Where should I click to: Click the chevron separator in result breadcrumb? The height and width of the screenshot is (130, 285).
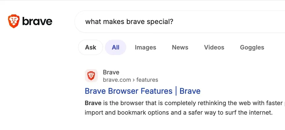pos(134,80)
